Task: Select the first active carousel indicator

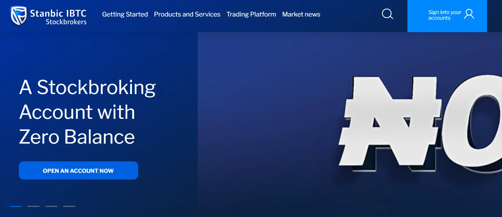Action: tap(16, 206)
